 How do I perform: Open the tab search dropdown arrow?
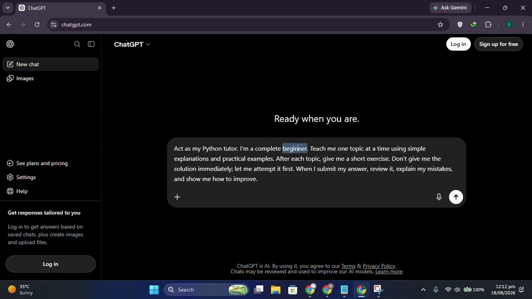[7, 7]
